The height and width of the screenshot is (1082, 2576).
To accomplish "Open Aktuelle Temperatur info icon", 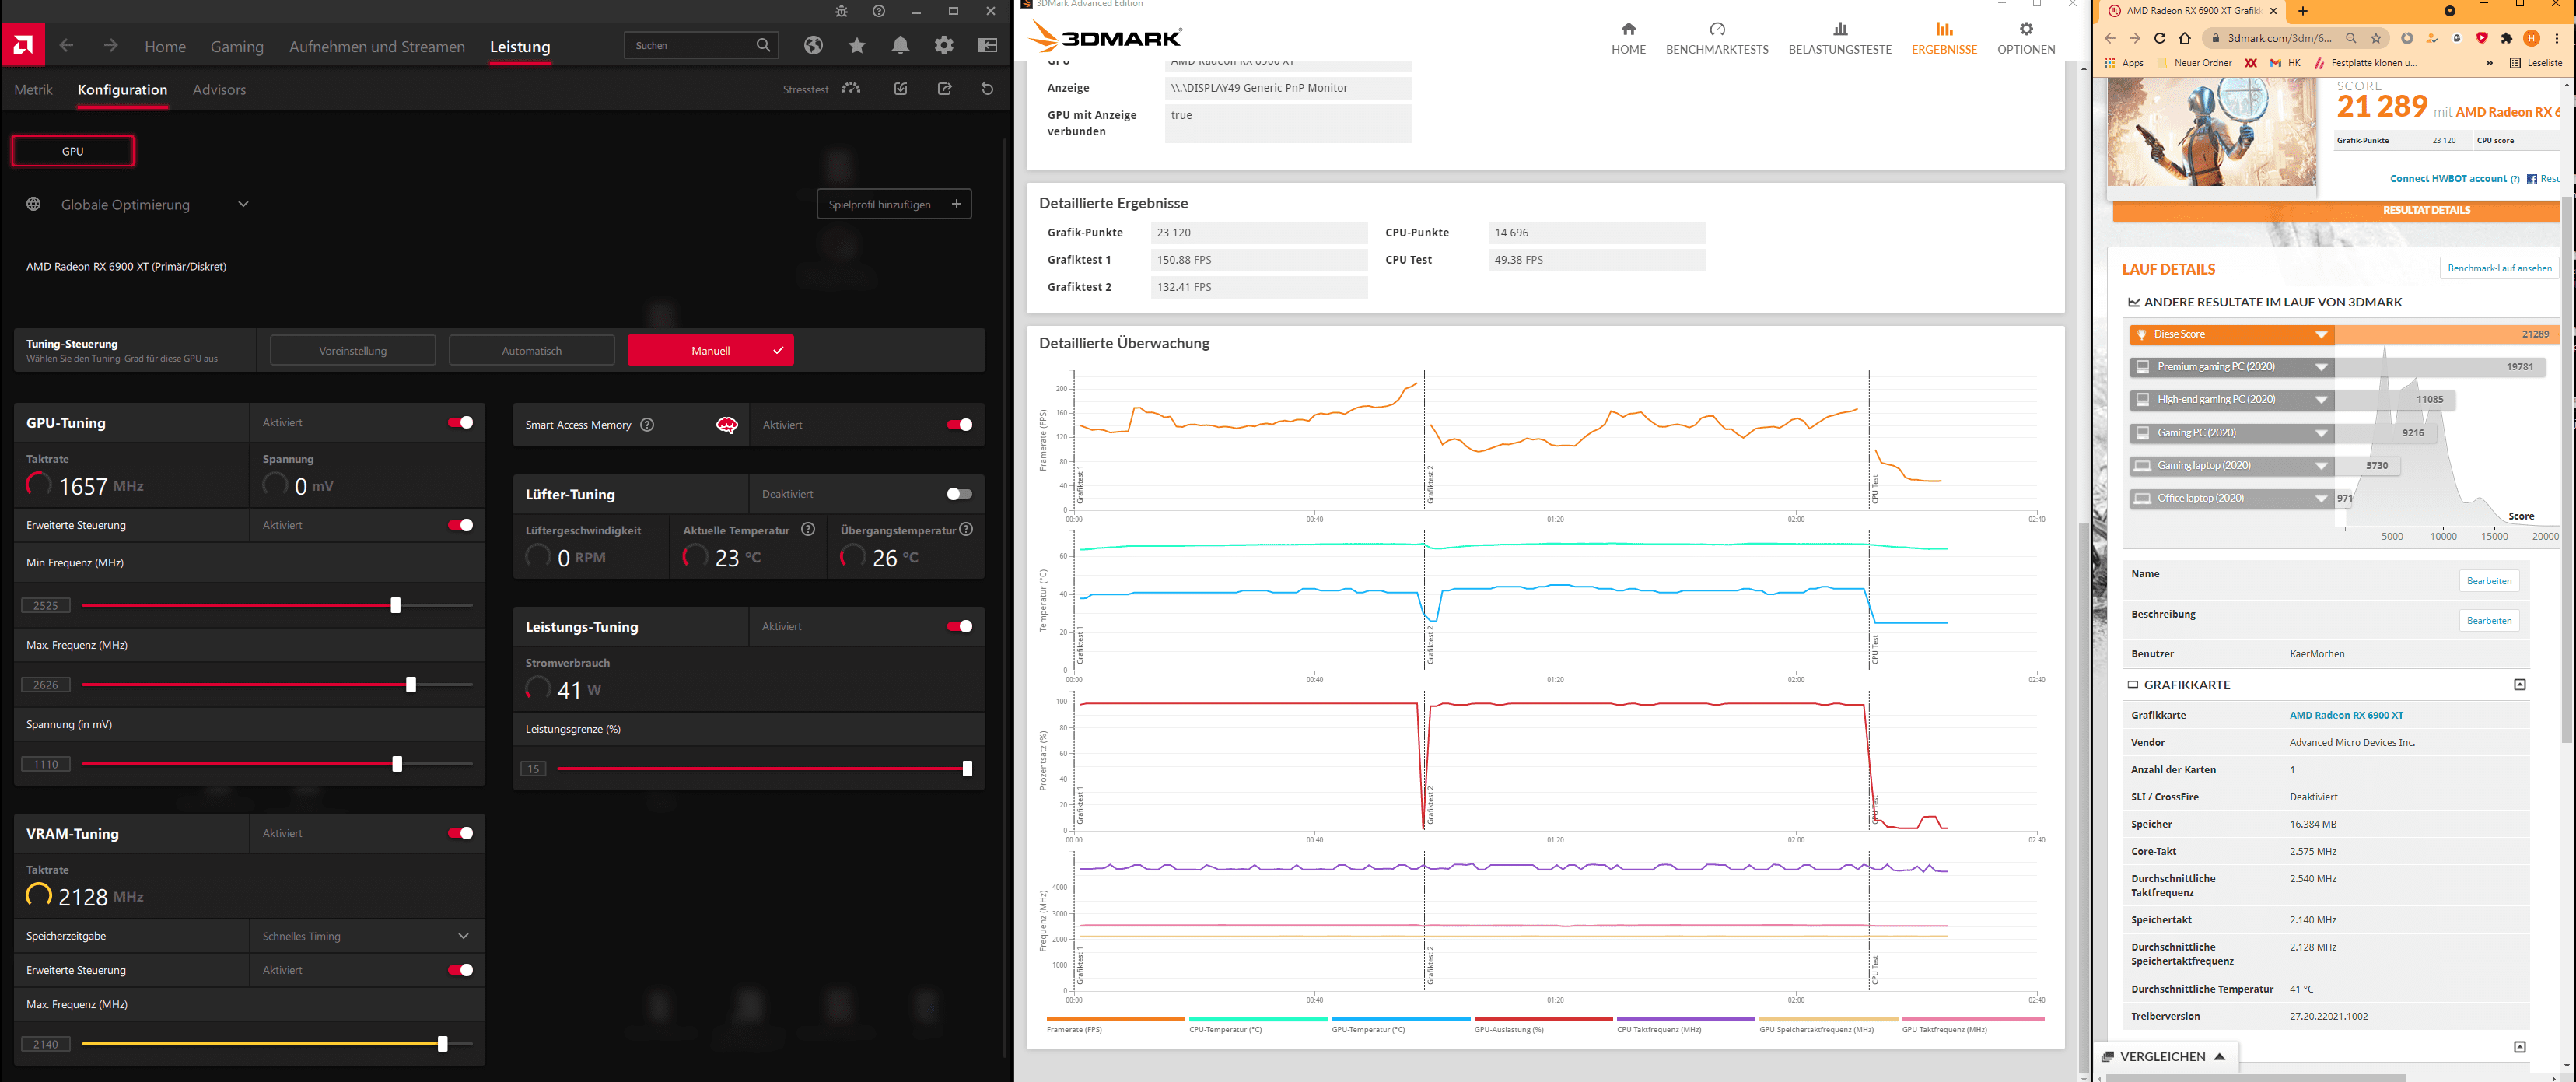I will point(808,529).
